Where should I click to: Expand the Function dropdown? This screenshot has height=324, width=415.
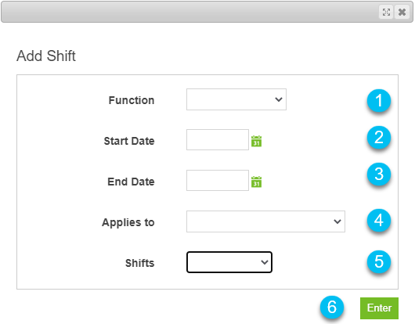236,99
